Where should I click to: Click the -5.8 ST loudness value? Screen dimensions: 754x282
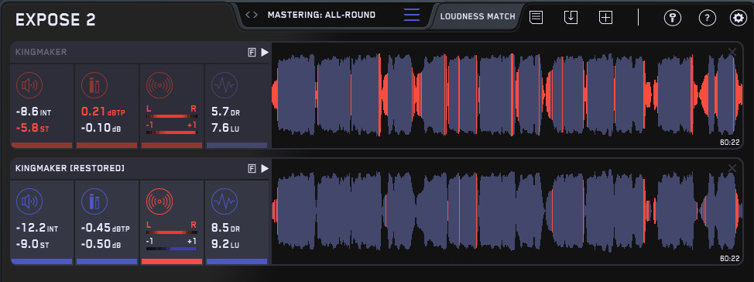click(x=33, y=129)
